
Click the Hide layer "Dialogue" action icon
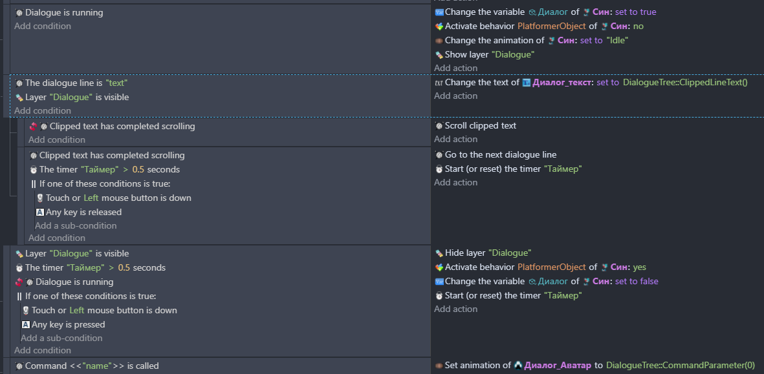pos(439,253)
